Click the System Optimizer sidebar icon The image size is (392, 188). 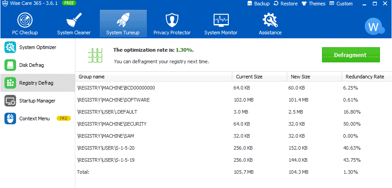[10, 47]
